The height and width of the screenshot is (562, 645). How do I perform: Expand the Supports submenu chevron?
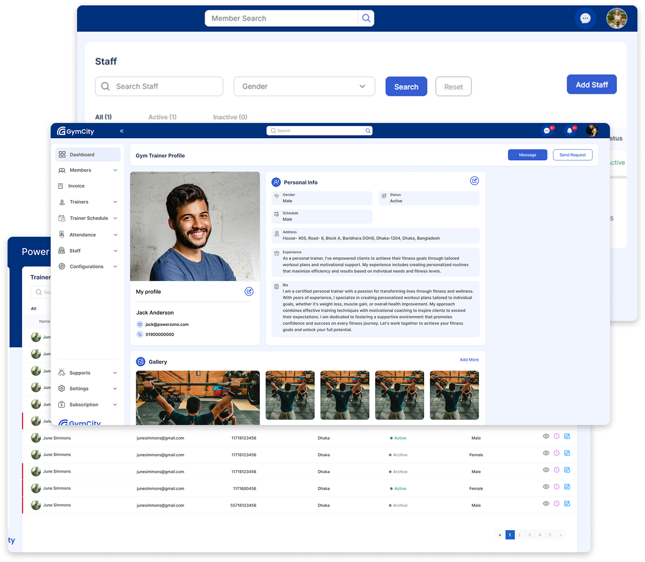tap(115, 373)
